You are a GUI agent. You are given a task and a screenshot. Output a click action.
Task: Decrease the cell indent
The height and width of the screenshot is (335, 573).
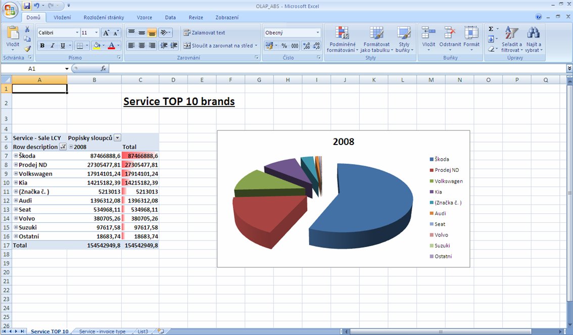pos(164,45)
